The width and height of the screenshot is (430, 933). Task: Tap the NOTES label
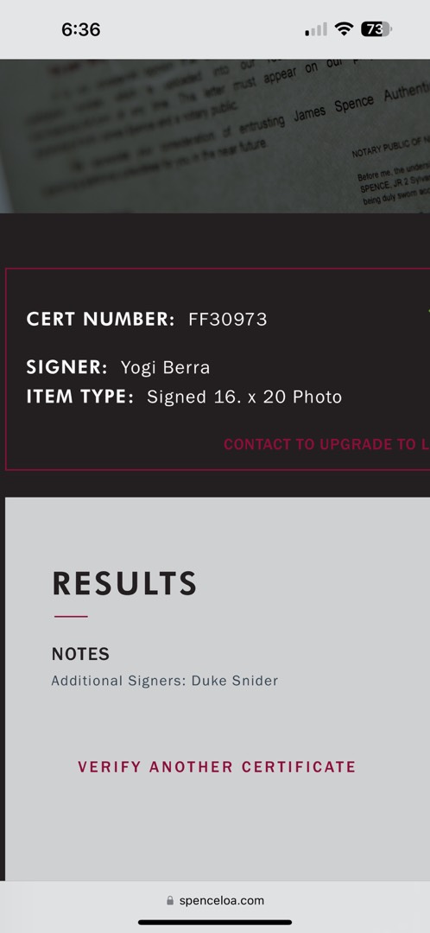(x=80, y=654)
